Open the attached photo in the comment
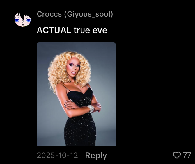This screenshot has height=164, width=195. (x=76, y=94)
